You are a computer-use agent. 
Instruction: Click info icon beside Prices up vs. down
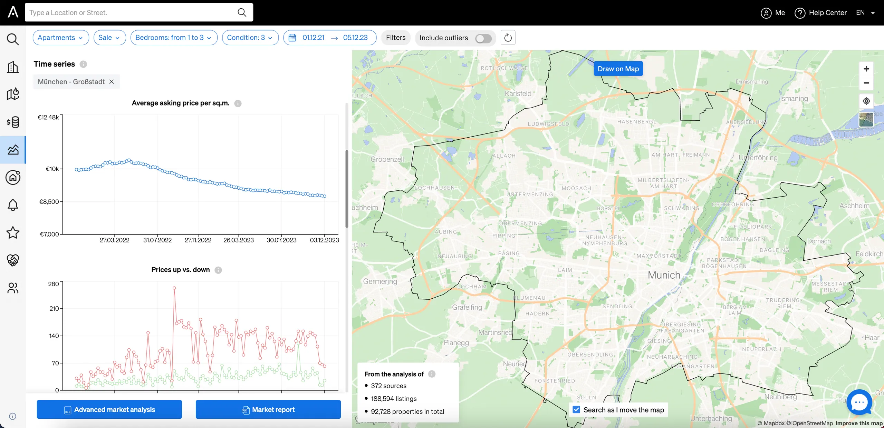pos(218,270)
